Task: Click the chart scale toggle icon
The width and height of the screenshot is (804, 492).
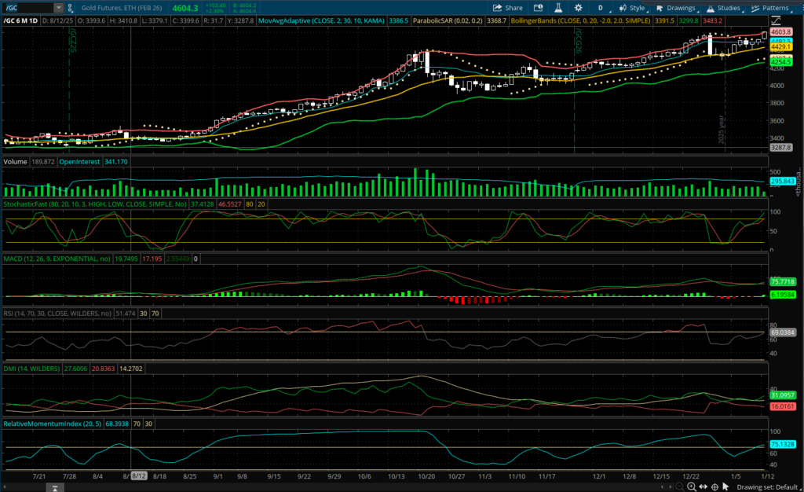Action: point(777,19)
